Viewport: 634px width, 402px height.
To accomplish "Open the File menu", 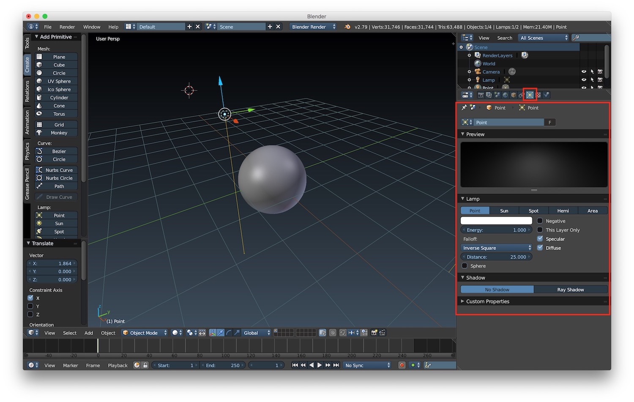I will click(x=48, y=27).
